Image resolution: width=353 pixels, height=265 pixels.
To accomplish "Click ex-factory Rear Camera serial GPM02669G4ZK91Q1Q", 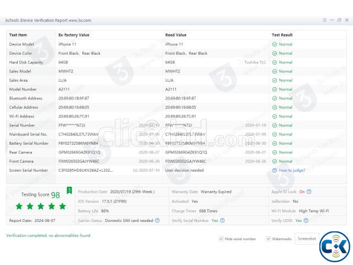I will (79, 152).
